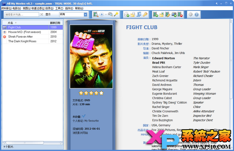This screenshot has width=234, height=151.
Task: Open the help question mark icon
Action: (x=197, y=14)
